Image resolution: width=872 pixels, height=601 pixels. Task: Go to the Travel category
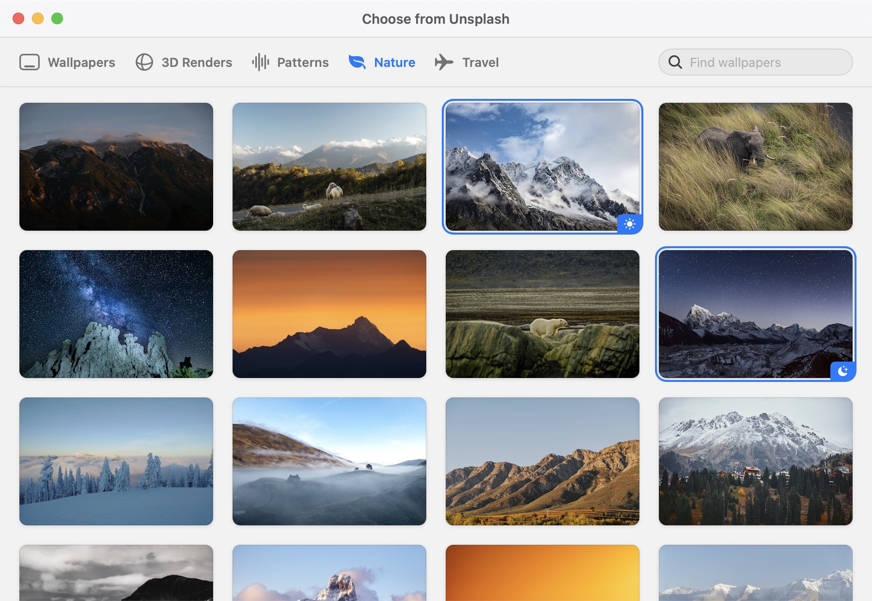[467, 62]
